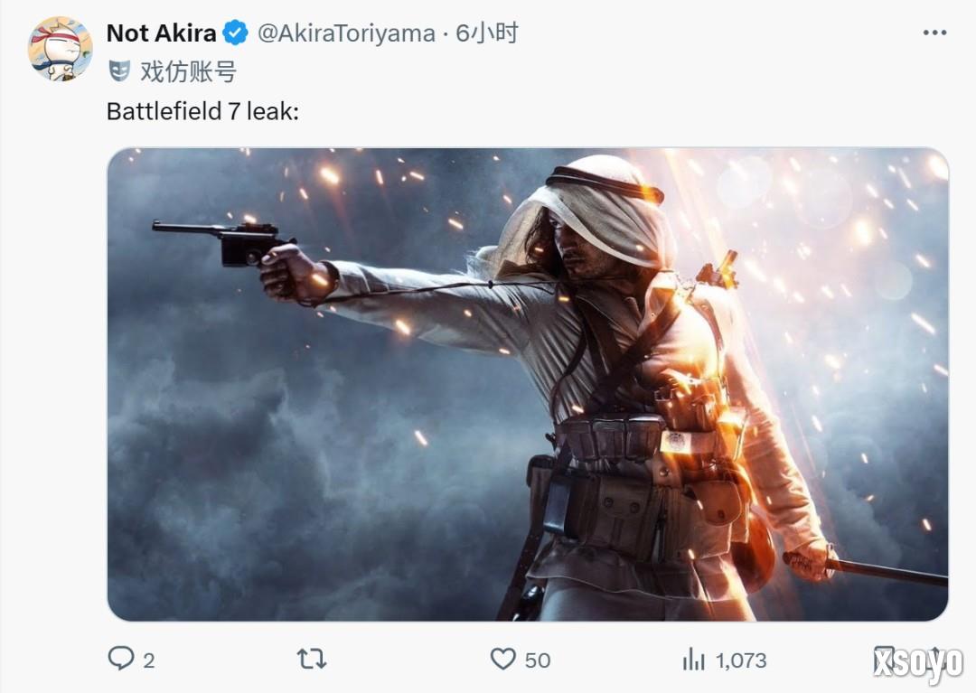Click the 1,073 views count
Image resolution: width=976 pixels, height=693 pixels.
pos(741,660)
